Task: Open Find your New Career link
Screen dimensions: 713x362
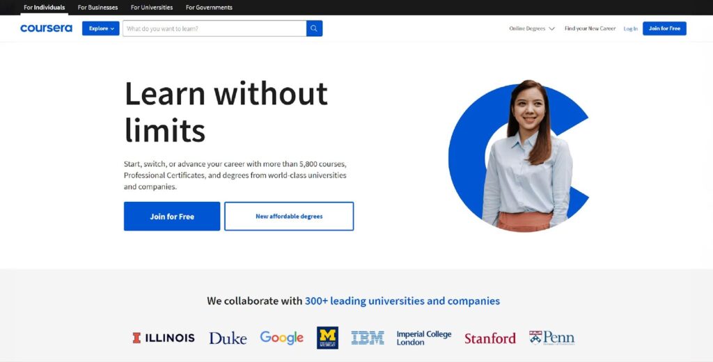Action: [590, 29]
